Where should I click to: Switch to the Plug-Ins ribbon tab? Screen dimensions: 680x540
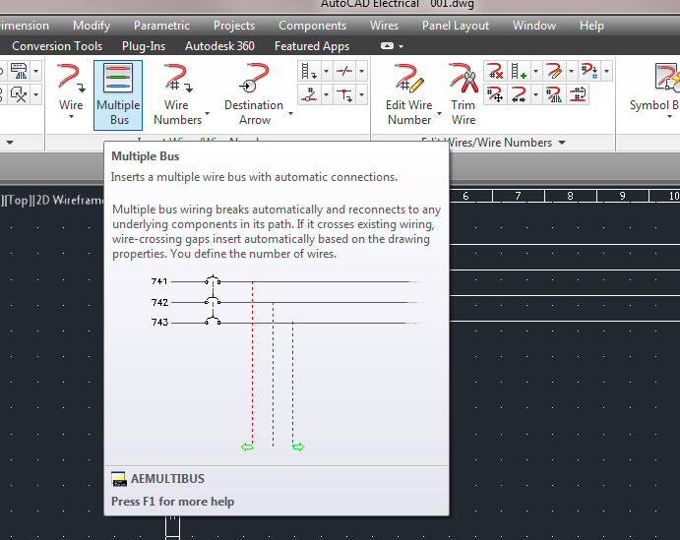coord(144,46)
